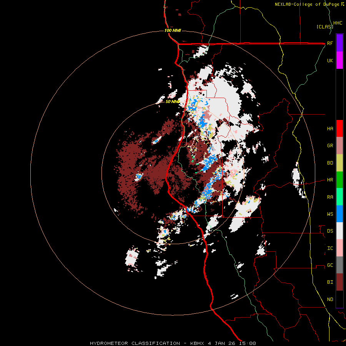This screenshot has width=346, height=346.
Task: Click the red HA color swatch in legend
Action: tap(339, 128)
